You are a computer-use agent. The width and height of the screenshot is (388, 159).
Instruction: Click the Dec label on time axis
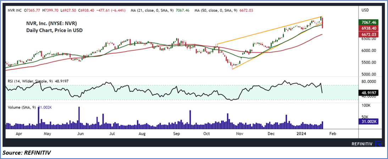271,134
